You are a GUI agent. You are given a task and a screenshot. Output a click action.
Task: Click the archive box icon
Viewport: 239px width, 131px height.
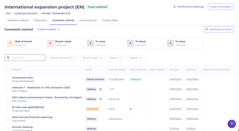coord(207,29)
